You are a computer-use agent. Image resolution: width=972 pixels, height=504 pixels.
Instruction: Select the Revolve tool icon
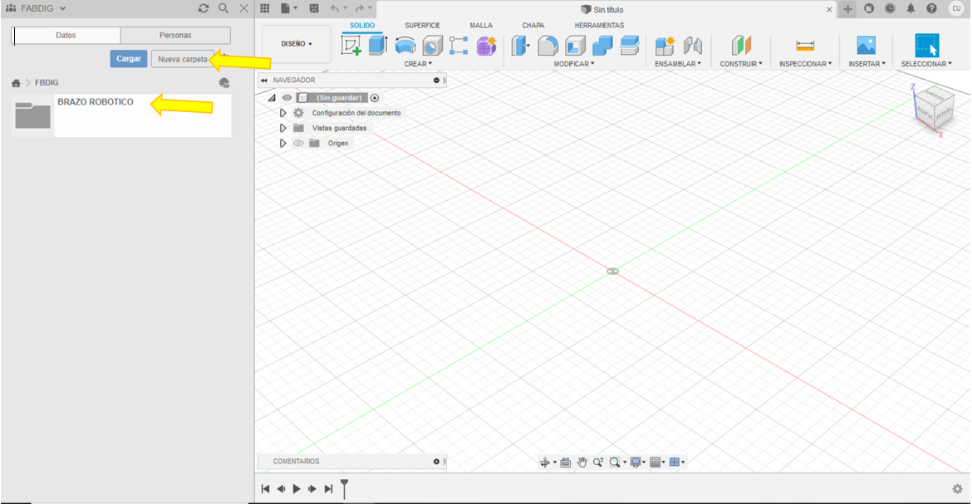405,46
